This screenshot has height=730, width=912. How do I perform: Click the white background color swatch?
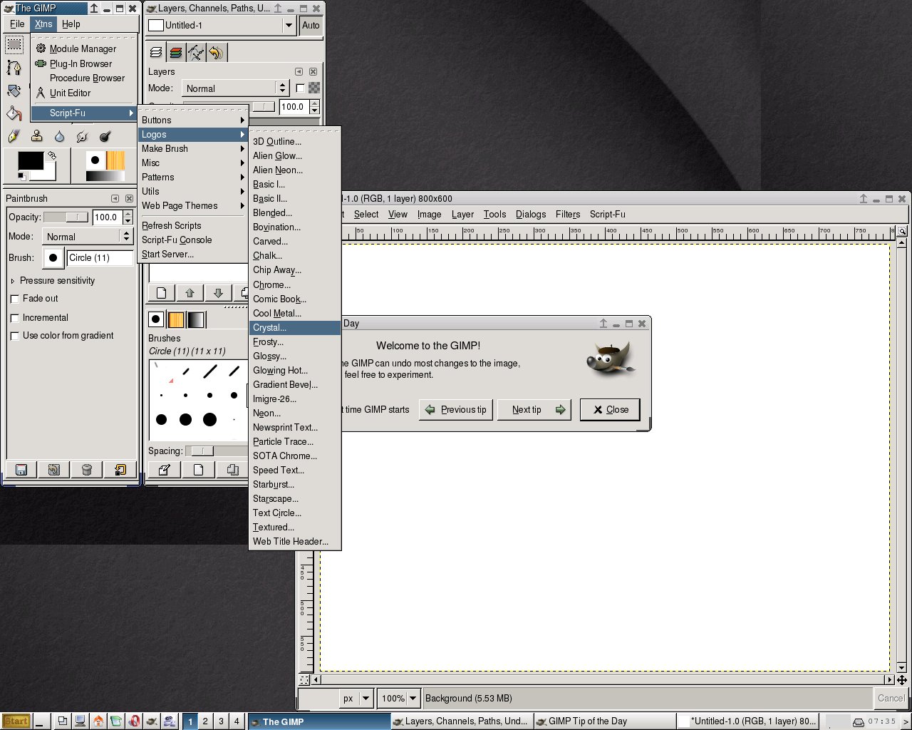49,172
